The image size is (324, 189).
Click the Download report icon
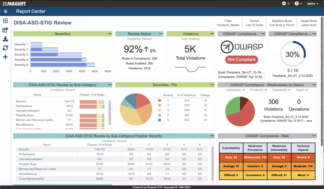click(x=5, y=39)
